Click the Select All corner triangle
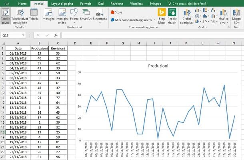This screenshot has height=160, width=244. (x=3, y=43)
